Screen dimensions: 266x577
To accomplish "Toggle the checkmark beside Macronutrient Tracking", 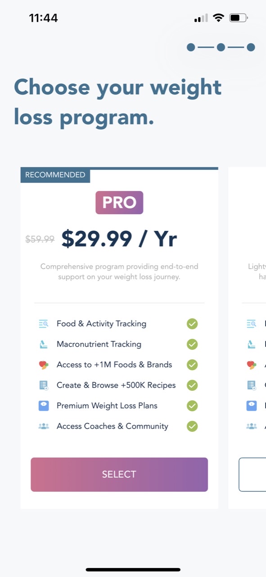I will [x=192, y=344].
